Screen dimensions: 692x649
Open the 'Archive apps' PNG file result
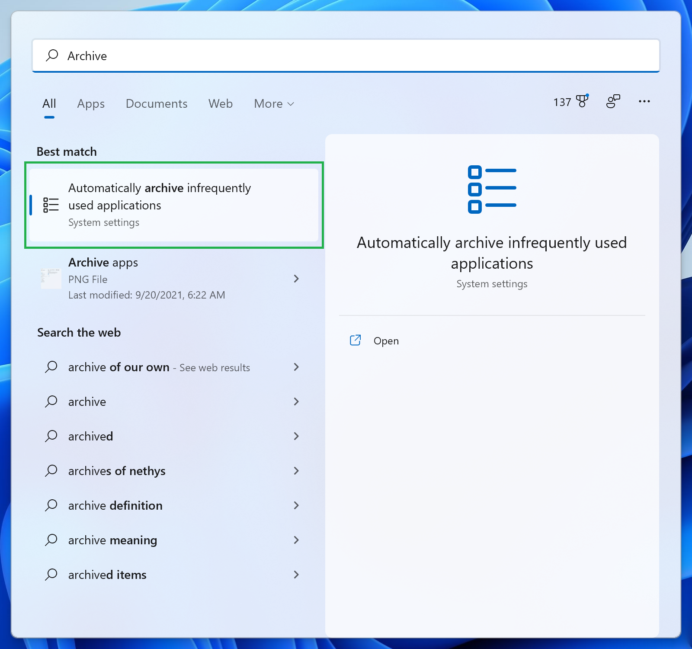174,279
